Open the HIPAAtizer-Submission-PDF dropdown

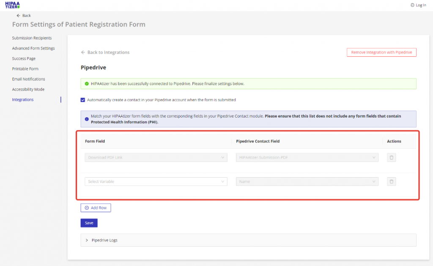pyautogui.click(x=307, y=157)
